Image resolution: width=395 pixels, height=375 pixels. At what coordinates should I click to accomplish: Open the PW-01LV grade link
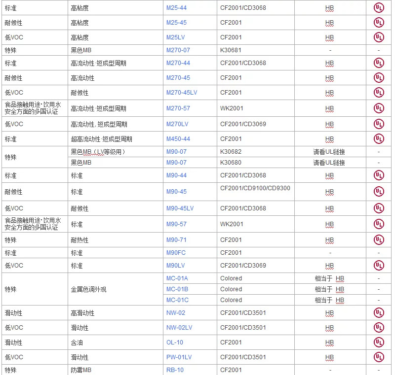coord(179,357)
